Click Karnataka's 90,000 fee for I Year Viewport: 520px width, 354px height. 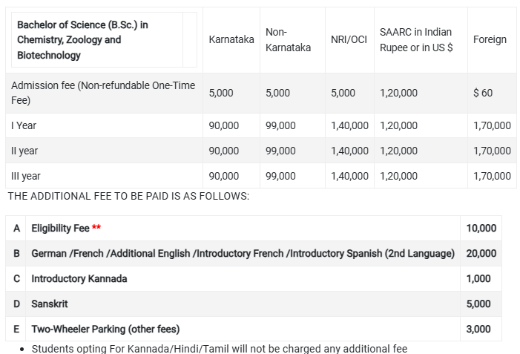point(224,125)
